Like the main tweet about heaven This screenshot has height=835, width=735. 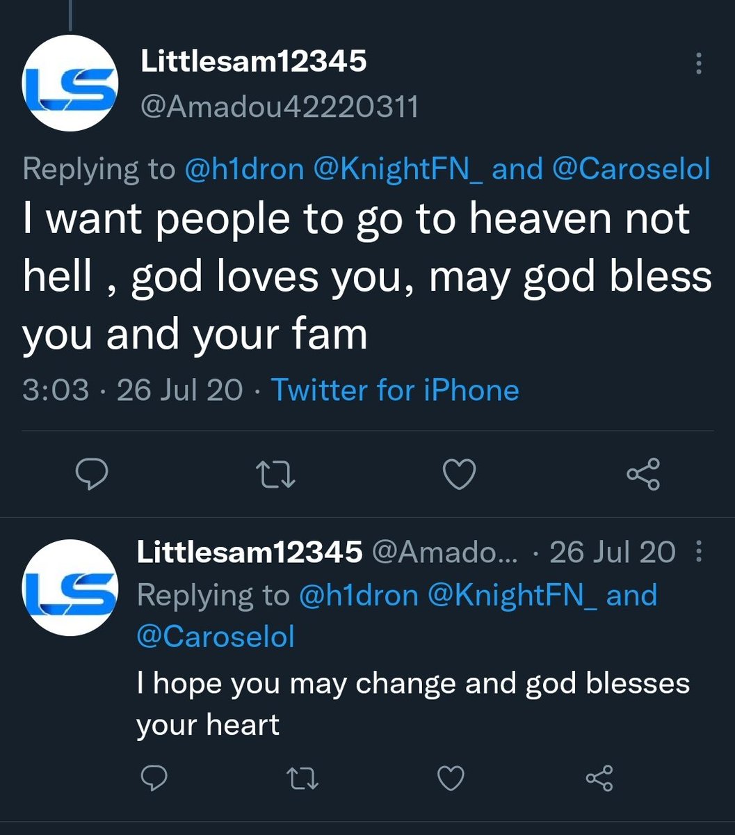click(459, 475)
